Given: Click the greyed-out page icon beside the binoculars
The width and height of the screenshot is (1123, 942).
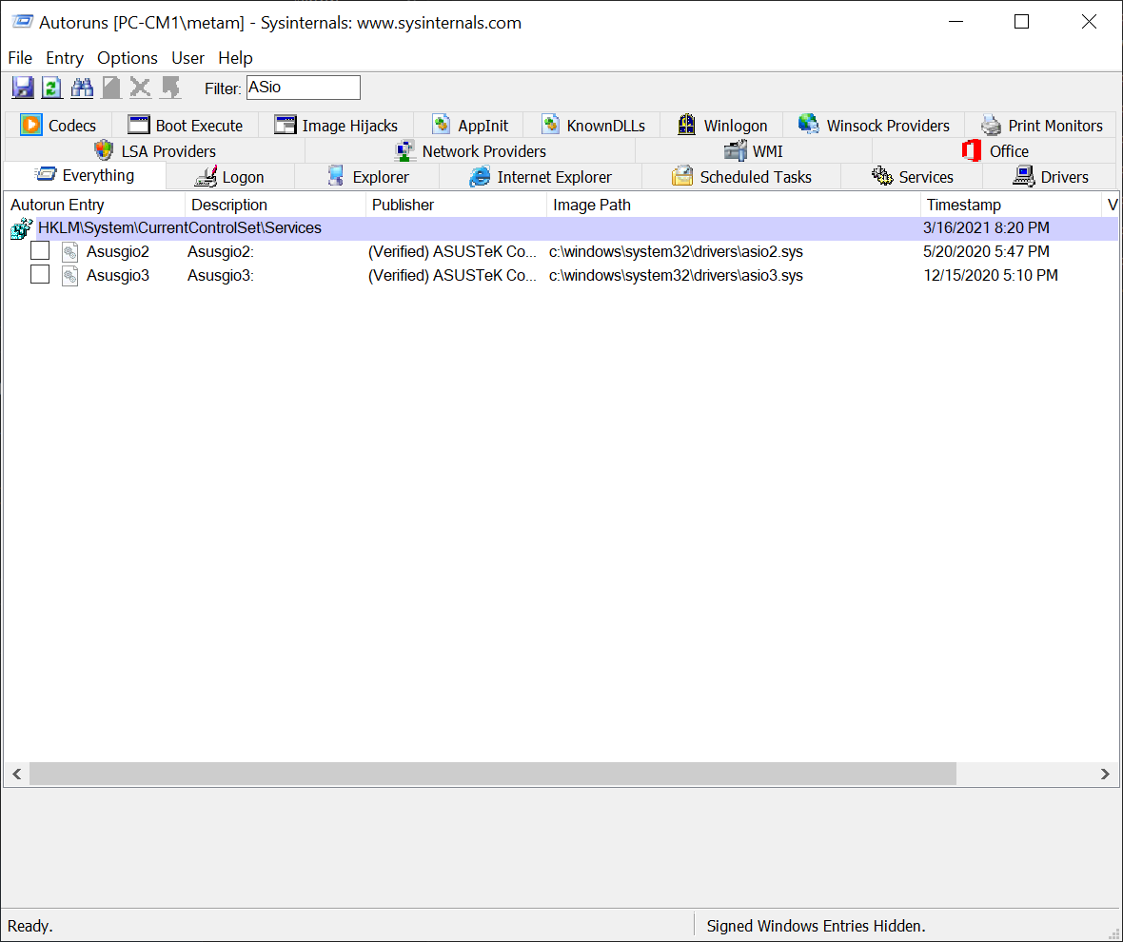Looking at the screenshot, I should [x=111, y=88].
